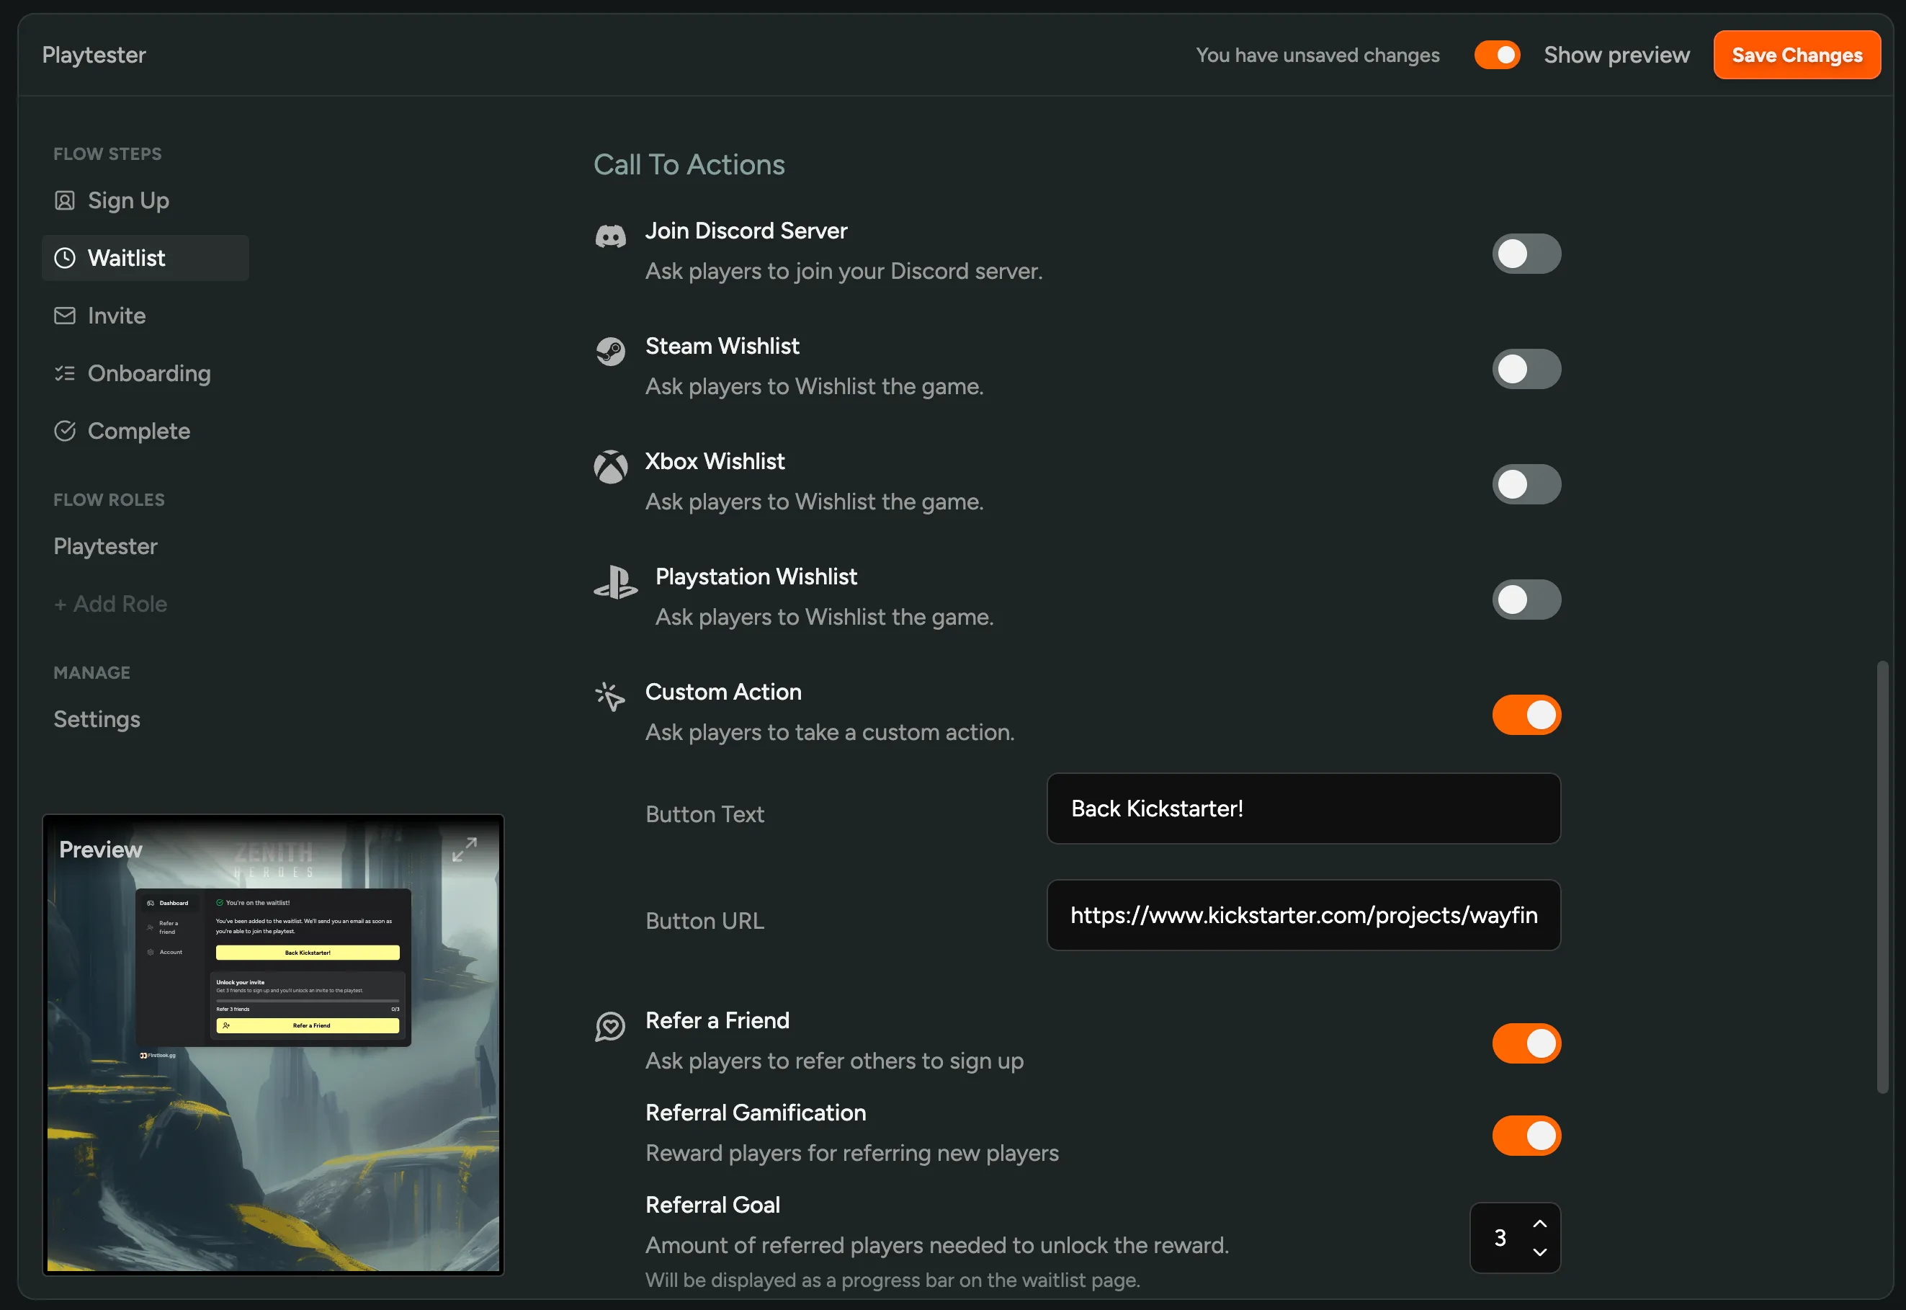Click the Xbox icon for Xbox Wishlist
Viewport: 1906px width, 1310px height.
point(610,467)
